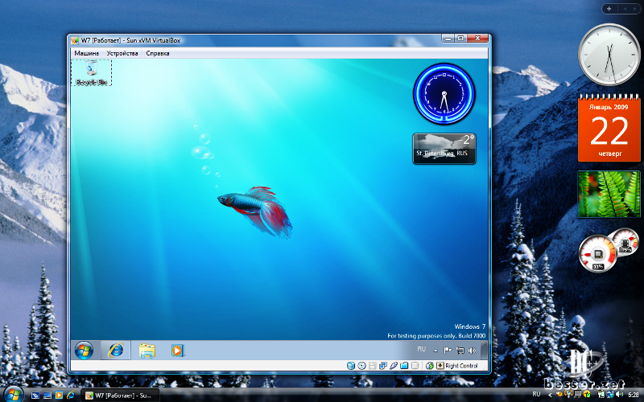Click the shared folders icon in VirtualBox status bar

(x=403, y=366)
